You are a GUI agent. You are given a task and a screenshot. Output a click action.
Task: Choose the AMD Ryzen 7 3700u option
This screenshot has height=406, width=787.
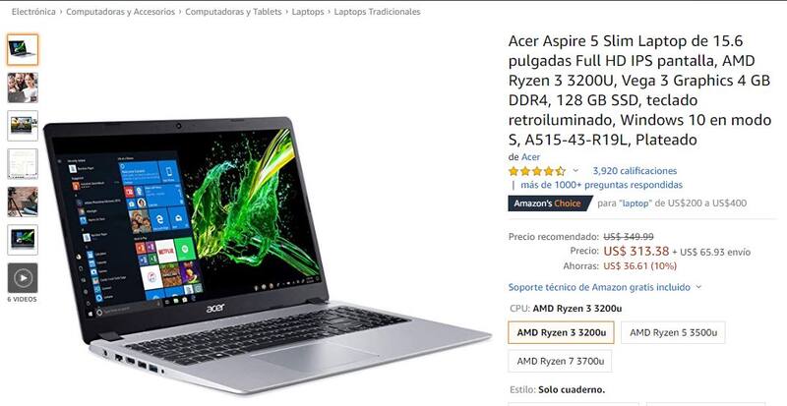560,361
